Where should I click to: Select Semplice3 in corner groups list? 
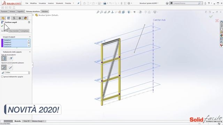tap(8, 44)
